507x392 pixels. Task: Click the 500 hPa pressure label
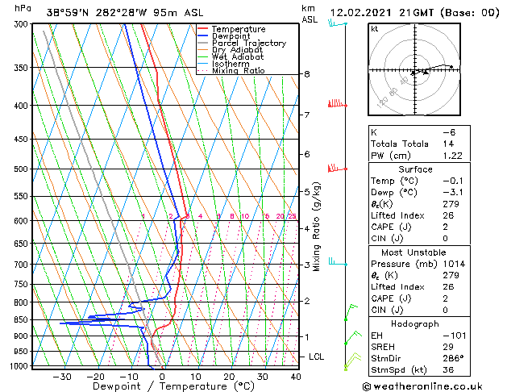(21, 169)
